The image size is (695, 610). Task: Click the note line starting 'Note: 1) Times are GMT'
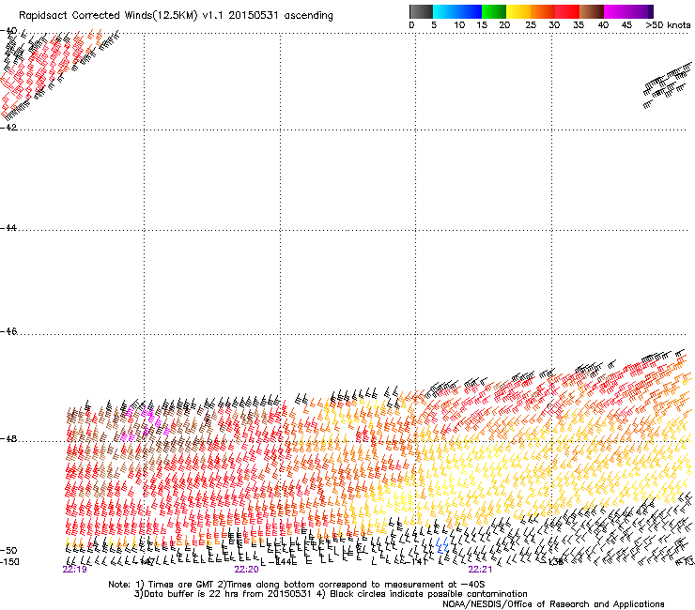click(x=297, y=585)
